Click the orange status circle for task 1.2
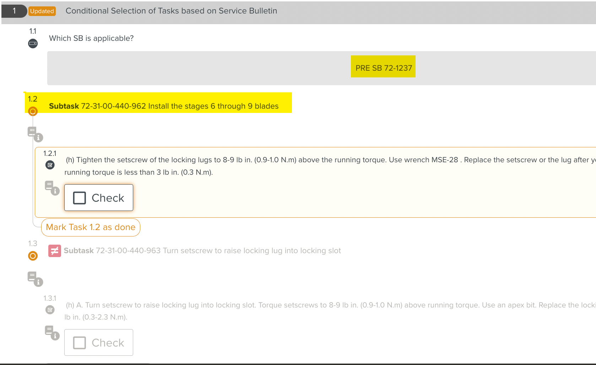This screenshot has height=365, width=596. pyautogui.click(x=33, y=111)
